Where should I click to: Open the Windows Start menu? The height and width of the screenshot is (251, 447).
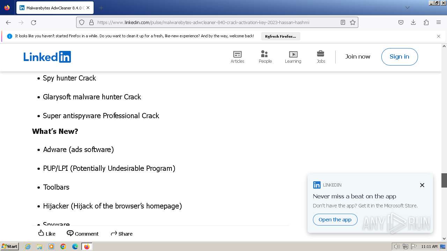[10, 246]
